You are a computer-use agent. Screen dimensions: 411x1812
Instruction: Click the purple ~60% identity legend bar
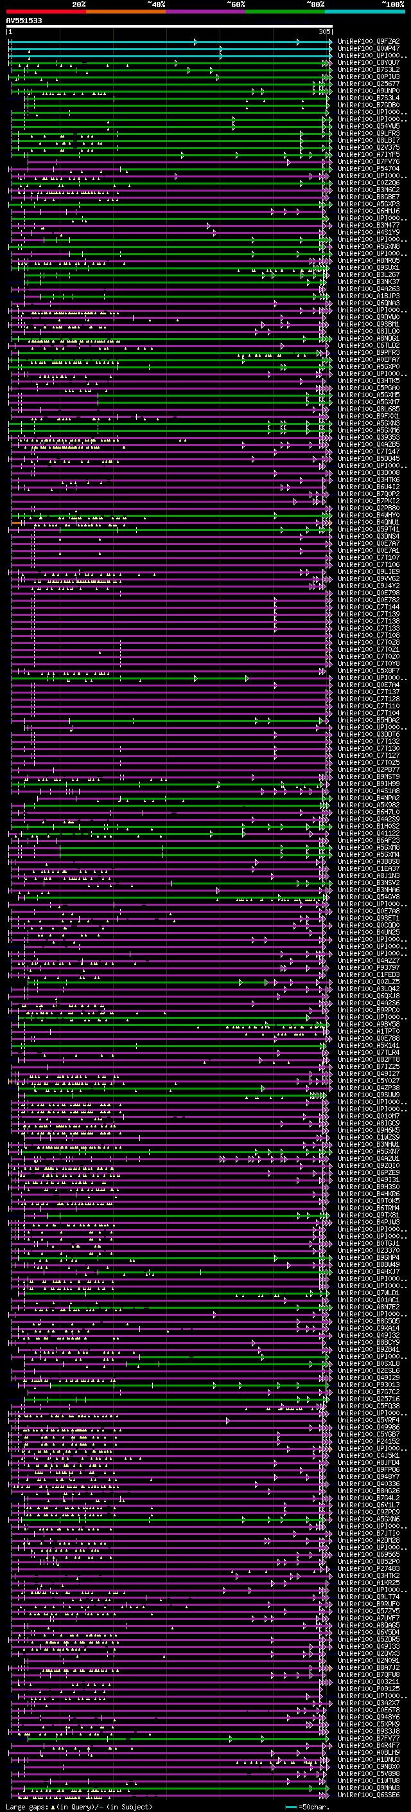[x=206, y=12]
